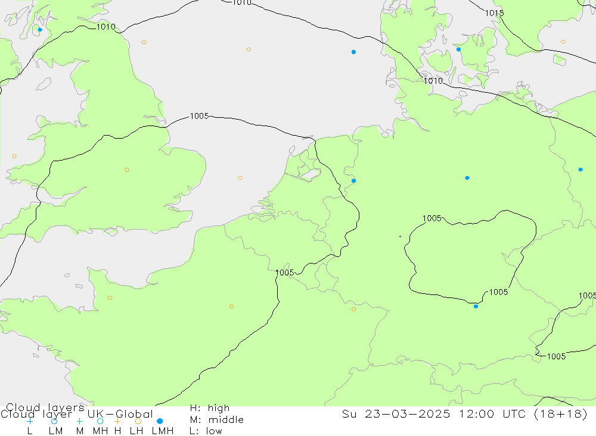Click the '(18+18)' forecast offset text
The image size is (596, 436).
(x=561, y=414)
